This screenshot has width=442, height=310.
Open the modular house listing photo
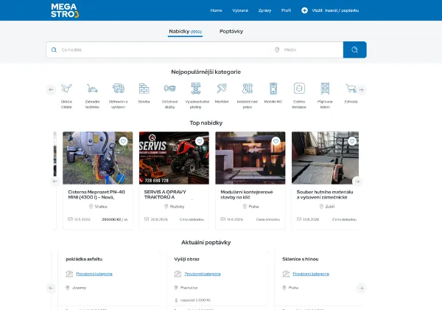click(x=250, y=158)
